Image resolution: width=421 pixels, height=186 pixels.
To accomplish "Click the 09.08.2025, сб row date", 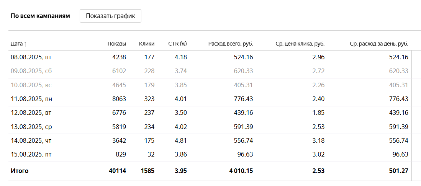I will (31, 71).
